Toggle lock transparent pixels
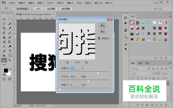173x108 pixels. point(138,78)
